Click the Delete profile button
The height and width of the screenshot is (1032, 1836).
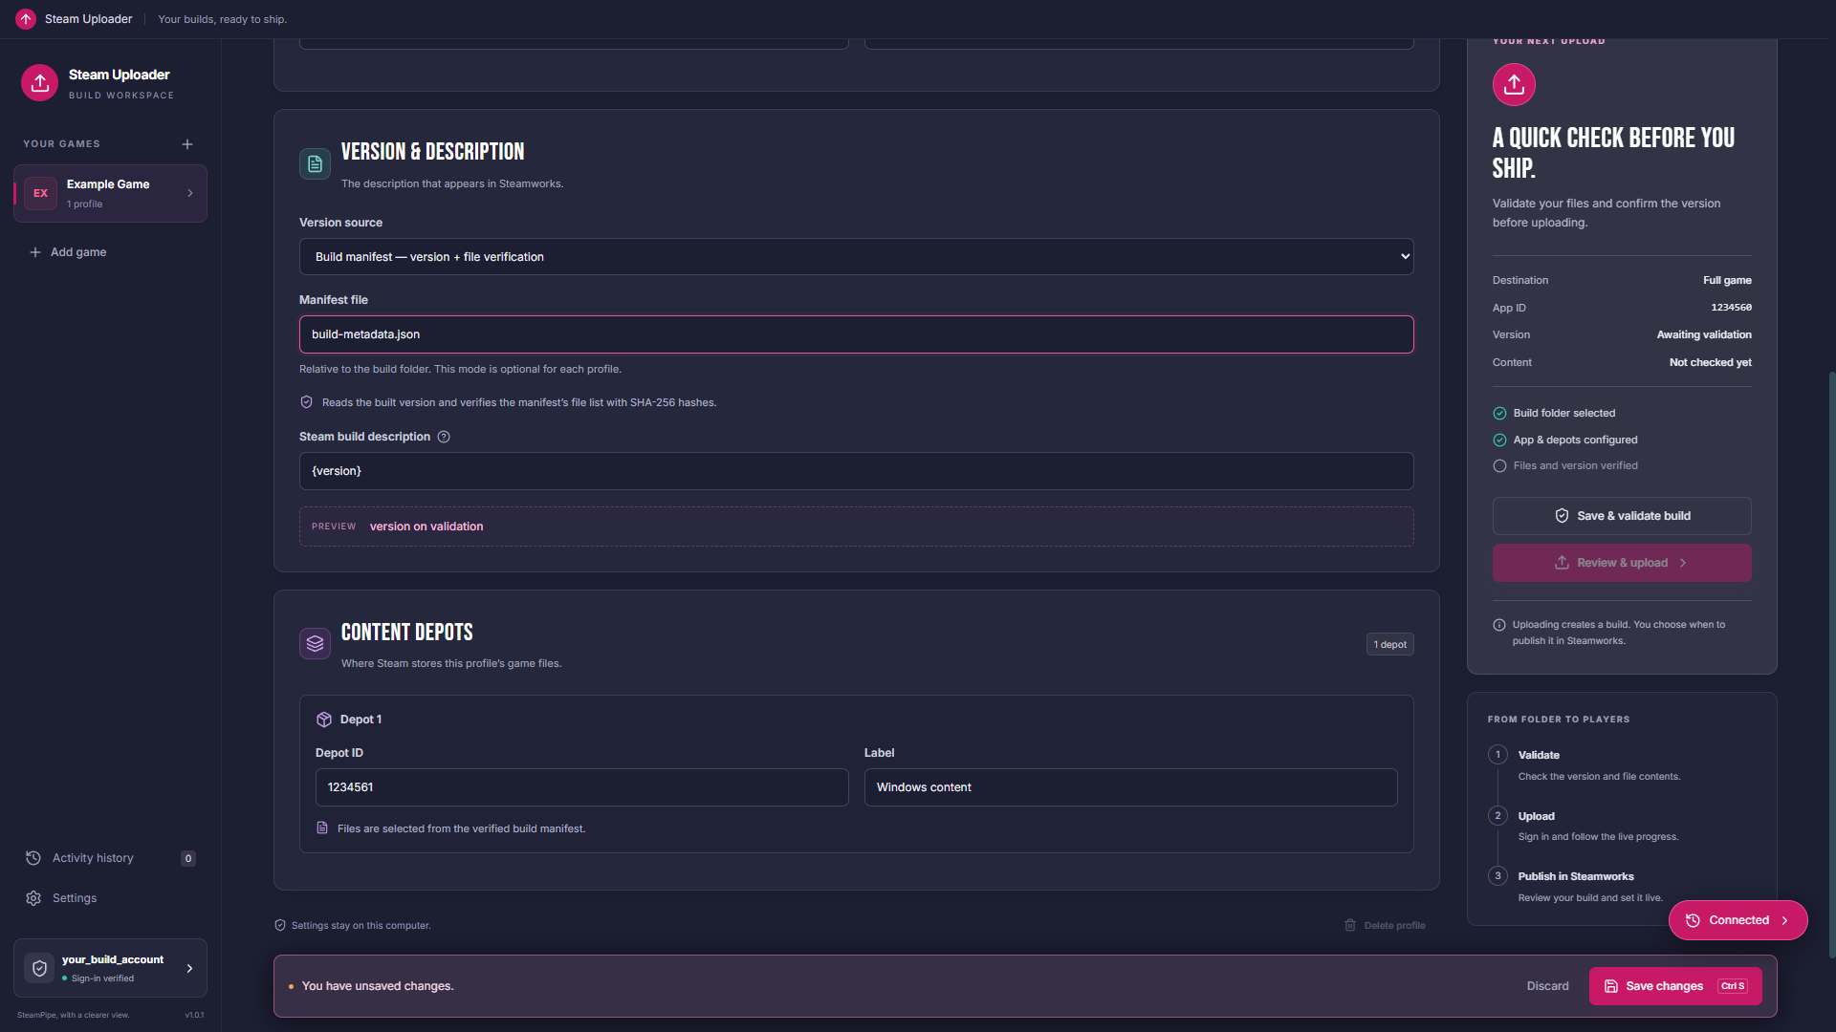1385,925
